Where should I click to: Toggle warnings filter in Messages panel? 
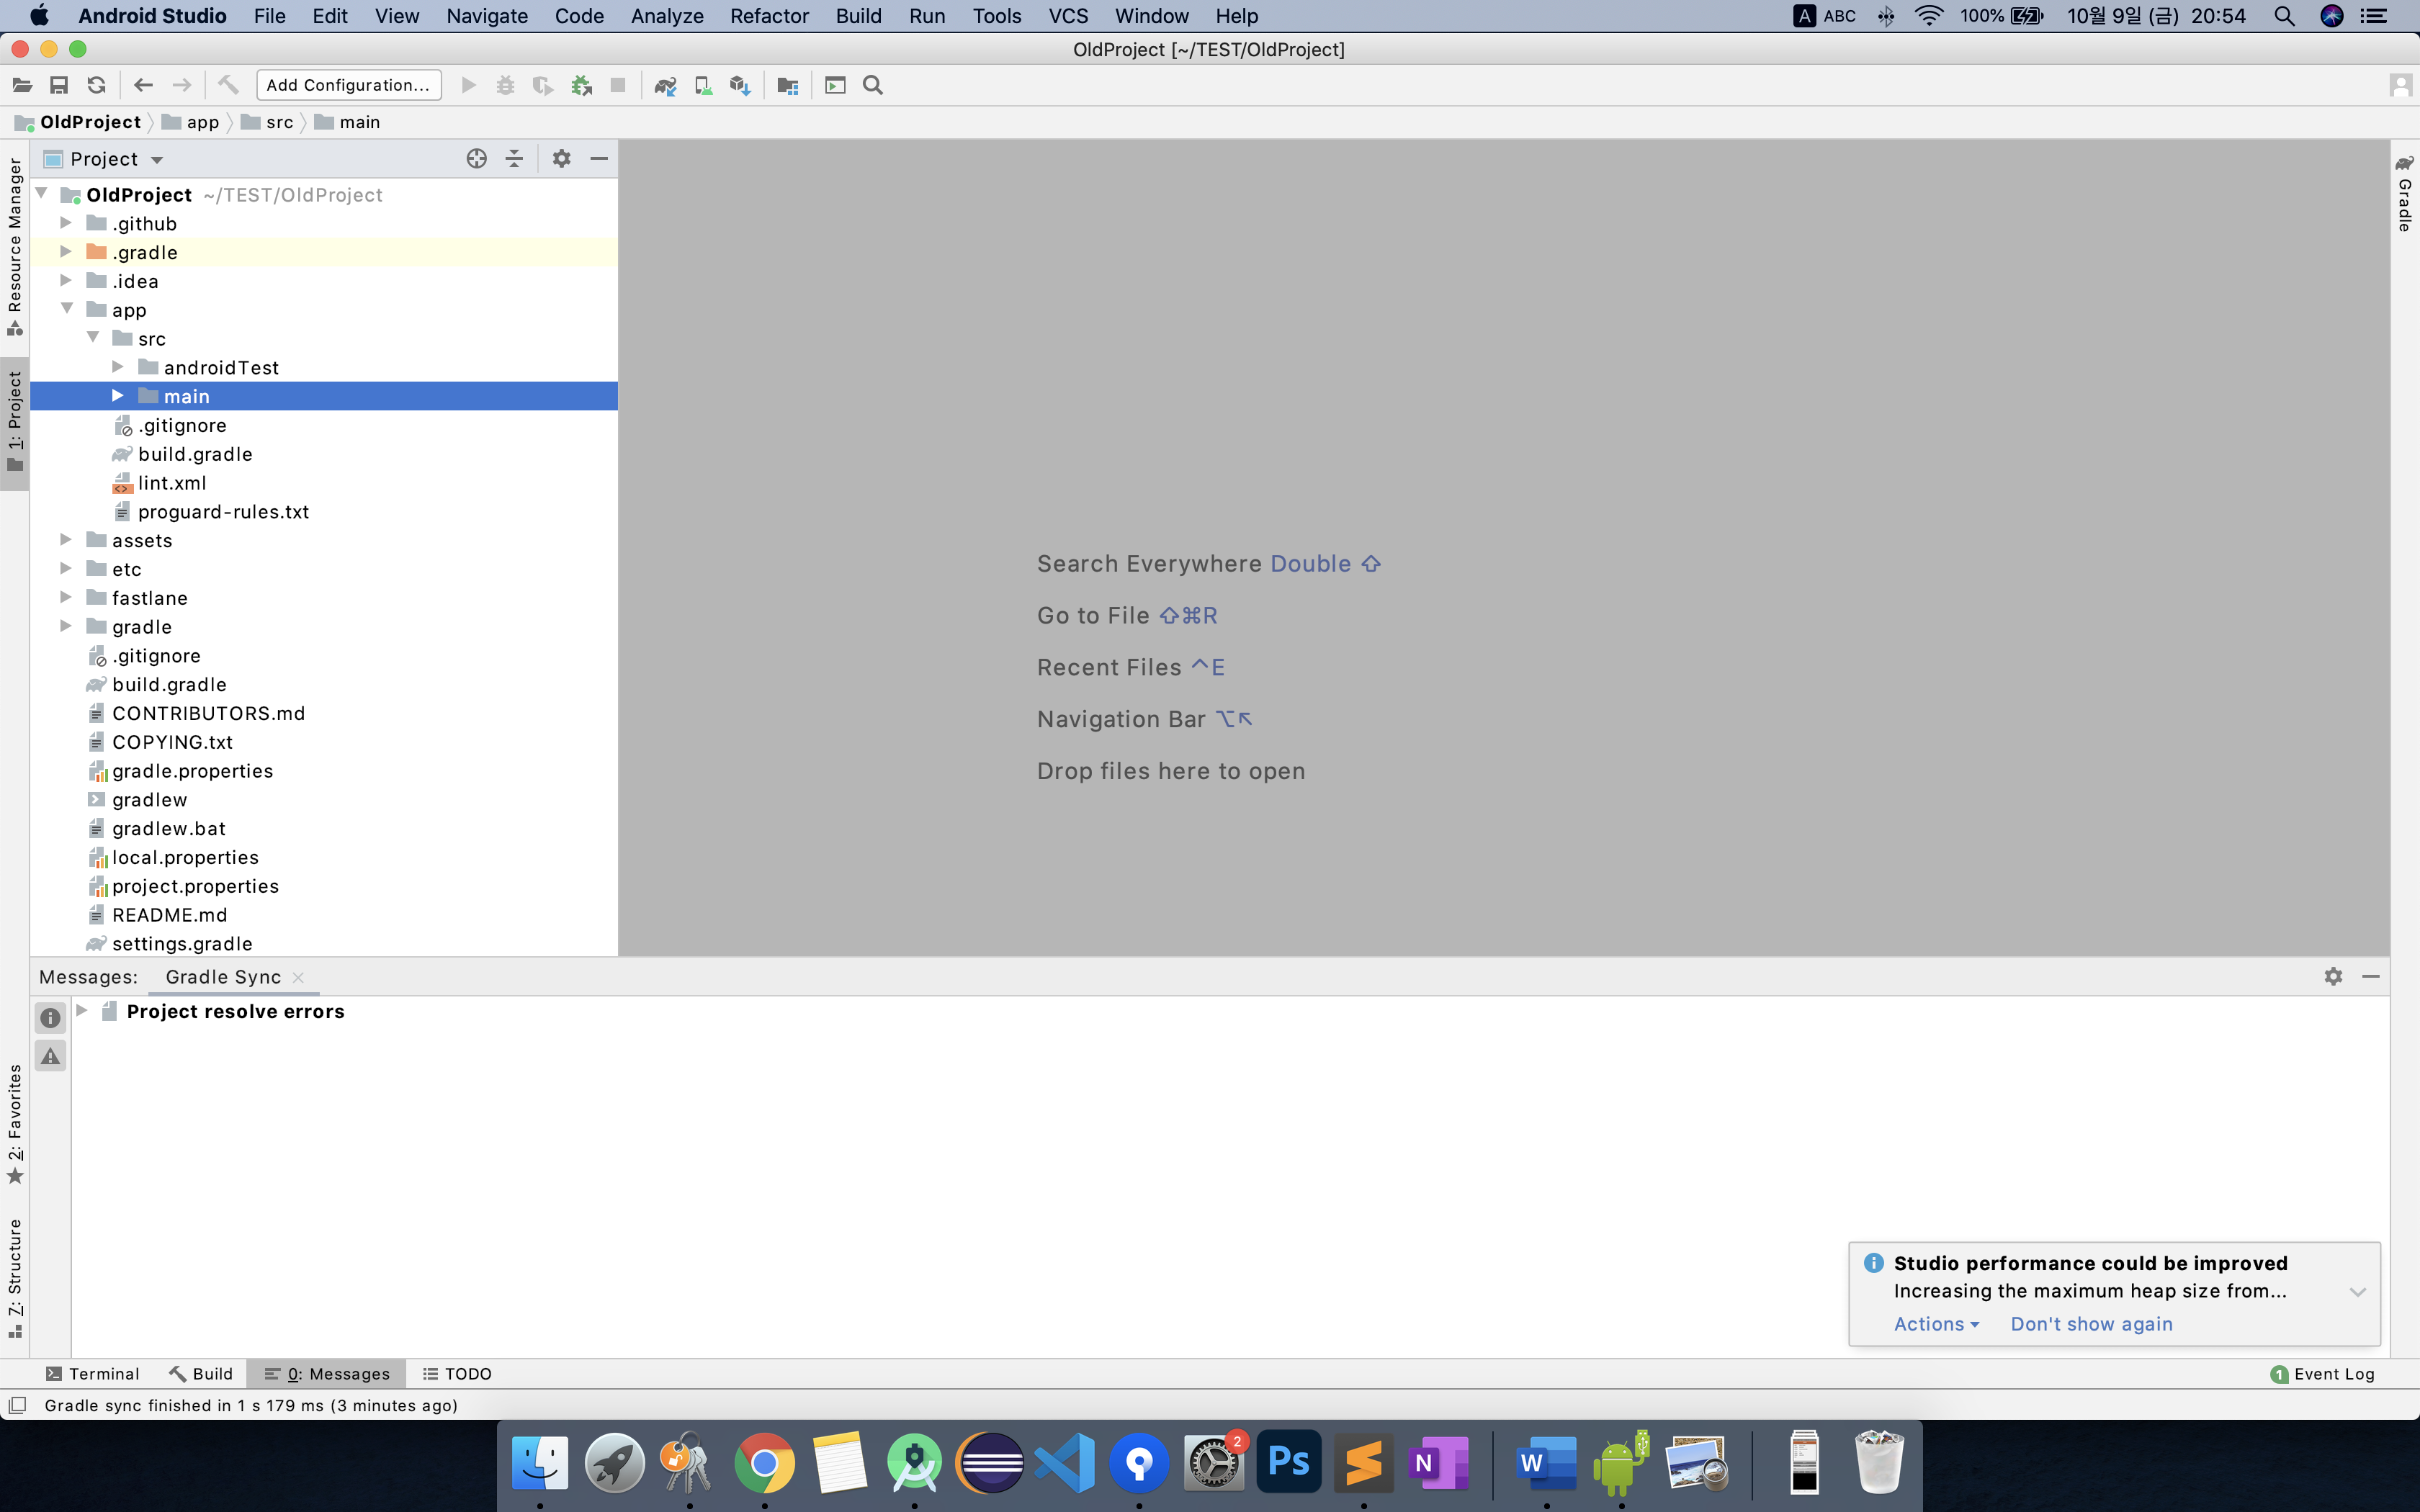click(50, 1057)
